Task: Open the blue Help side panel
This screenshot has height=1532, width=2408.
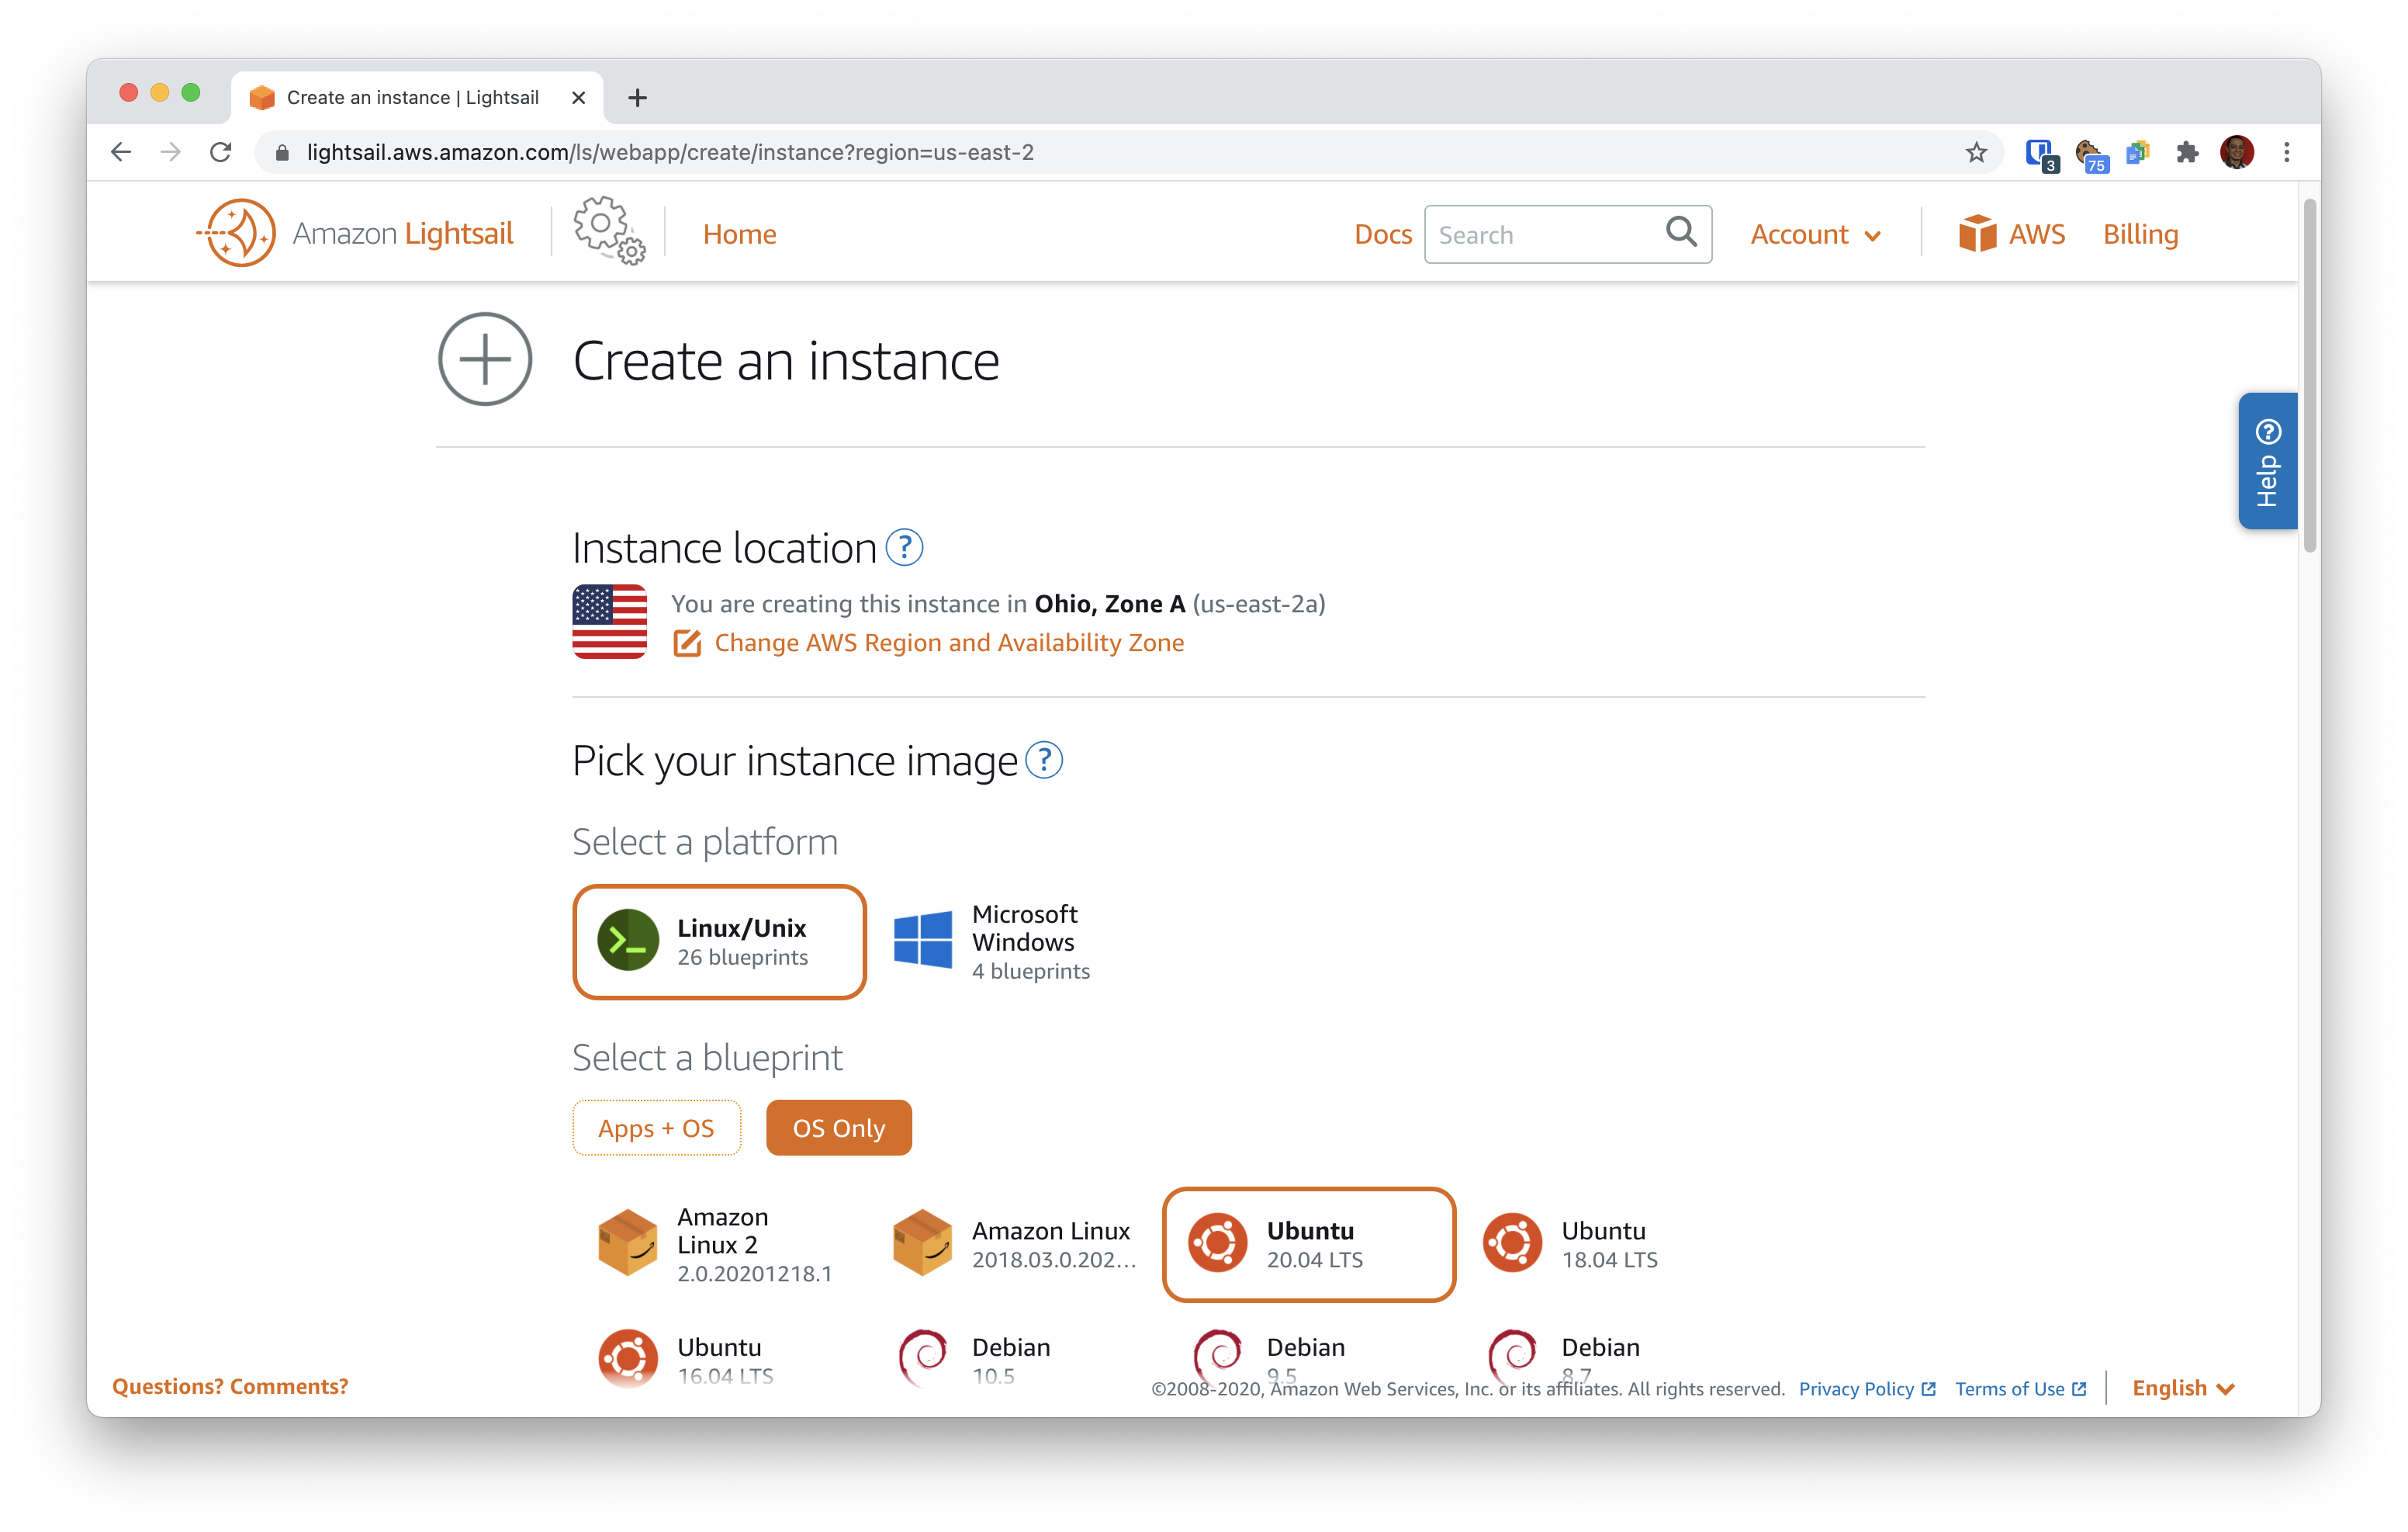Action: tap(2267, 461)
